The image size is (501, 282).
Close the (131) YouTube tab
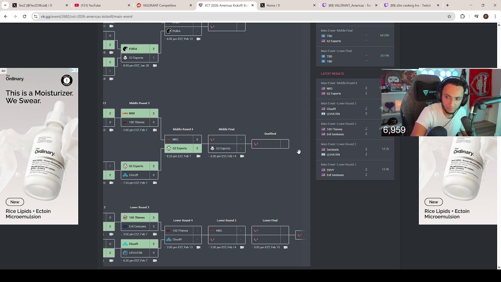(129, 5)
